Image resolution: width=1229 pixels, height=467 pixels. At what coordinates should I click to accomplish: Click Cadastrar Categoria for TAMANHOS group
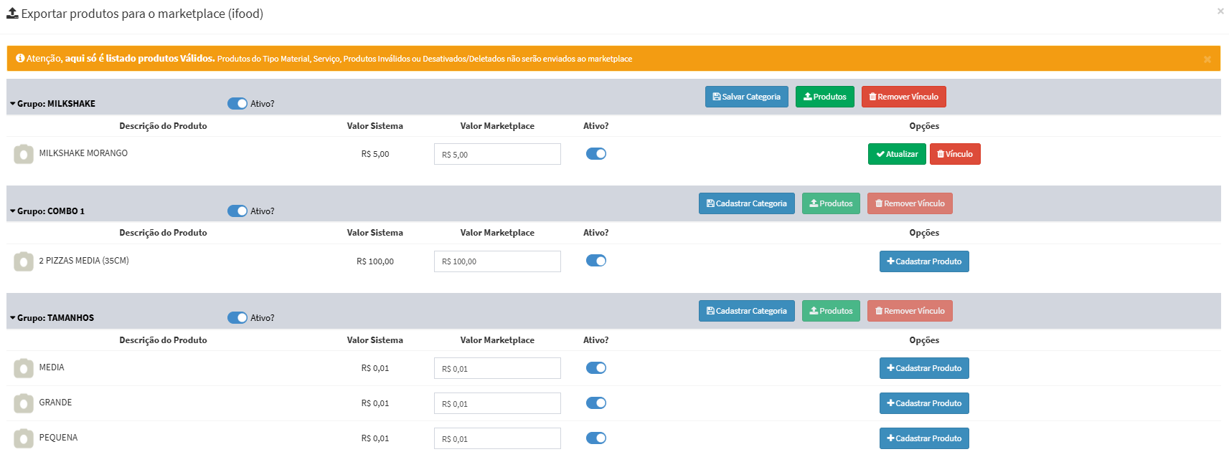pos(746,311)
